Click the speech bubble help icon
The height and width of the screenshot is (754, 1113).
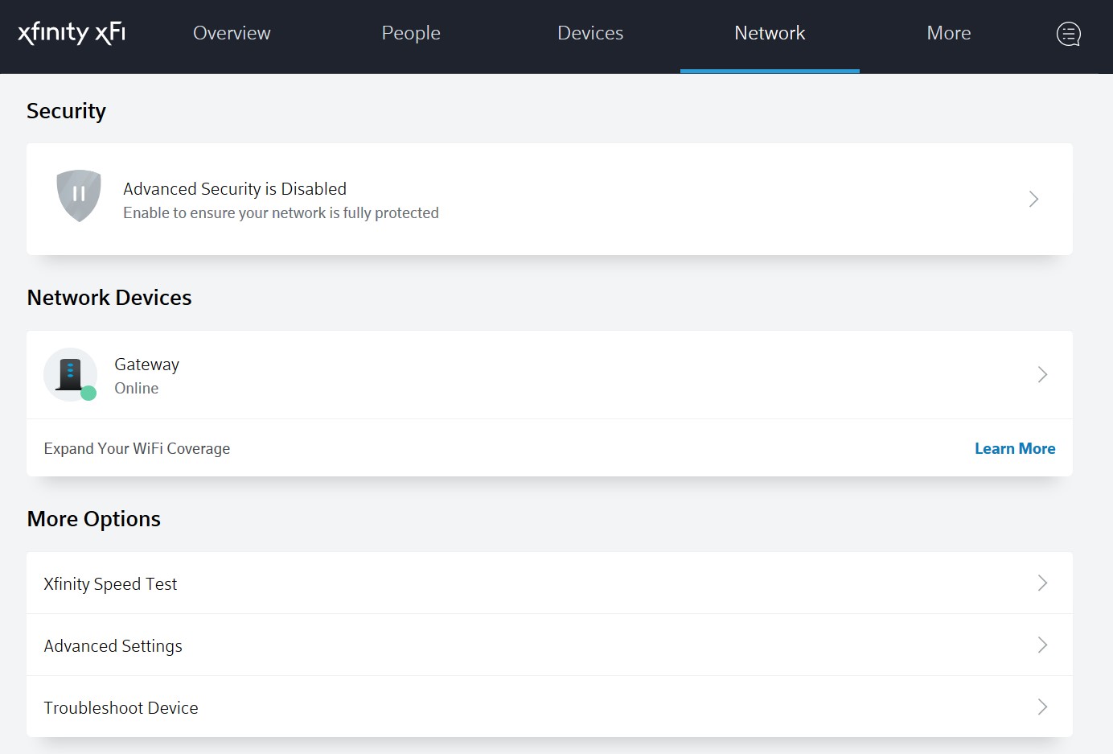point(1068,33)
